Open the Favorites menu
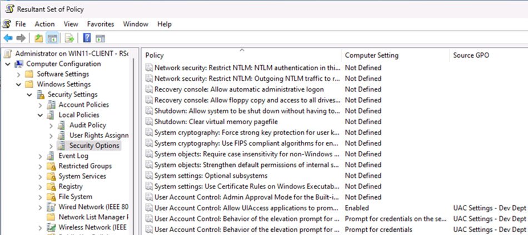The width and height of the screenshot is (528, 235). click(100, 24)
